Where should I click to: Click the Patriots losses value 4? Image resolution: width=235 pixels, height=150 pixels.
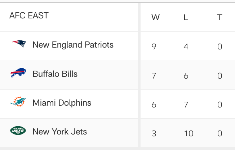click(x=186, y=47)
